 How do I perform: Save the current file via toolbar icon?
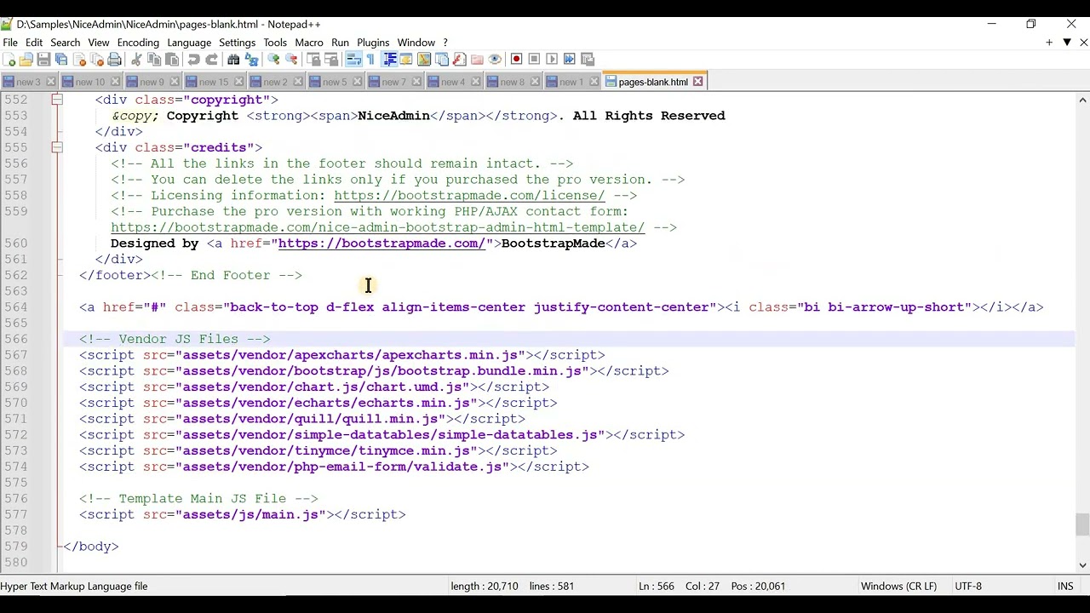pyautogui.click(x=43, y=59)
